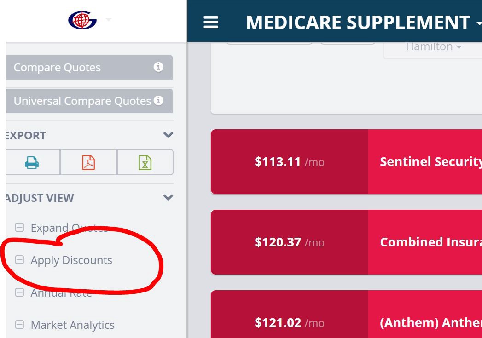Image resolution: width=482 pixels, height=338 pixels.
Task: Enable the Apply Discounts option
Action: point(19,260)
